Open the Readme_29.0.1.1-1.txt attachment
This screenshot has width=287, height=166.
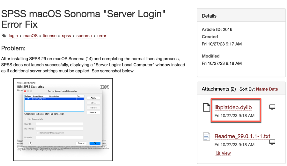242,136
